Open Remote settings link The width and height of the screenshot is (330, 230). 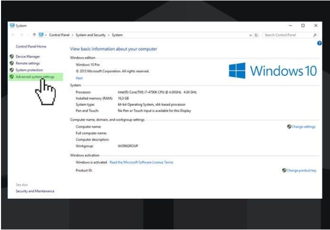click(x=27, y=64)
